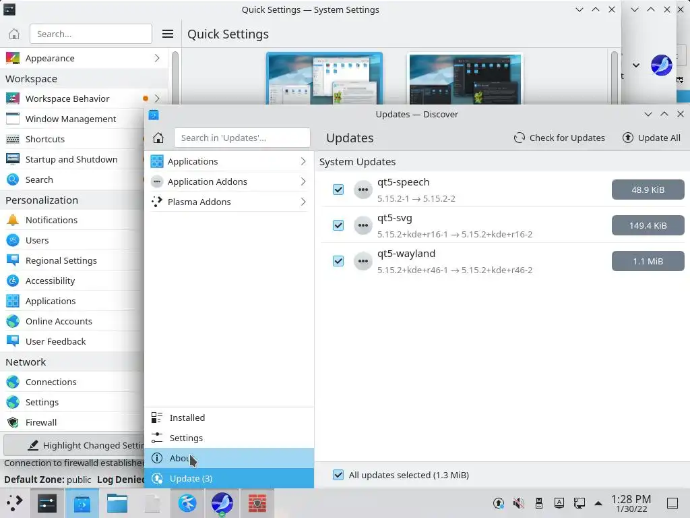690x518 pixels.
Task: Open qt5-wayland package details icon
Action: point(363,261)
